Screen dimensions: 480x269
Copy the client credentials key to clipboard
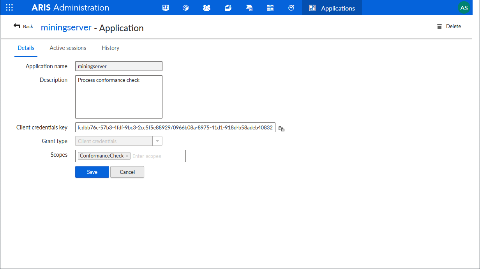click(x=282, y=128)
